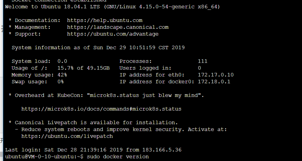Click the Swap usage 0% value
The image size is (302, 161).
61,82
